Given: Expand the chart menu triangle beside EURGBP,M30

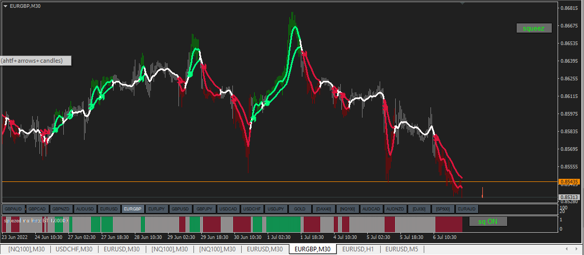Looking at the screenshot, I should 5,6.
